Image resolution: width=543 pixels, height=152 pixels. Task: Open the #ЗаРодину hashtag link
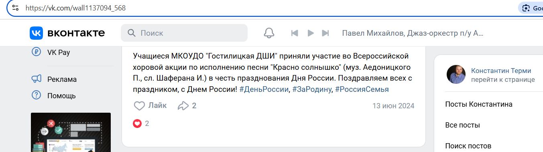[x=312, y=89]
